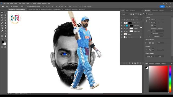Open the Pixels units dropdown

[161, 43]
